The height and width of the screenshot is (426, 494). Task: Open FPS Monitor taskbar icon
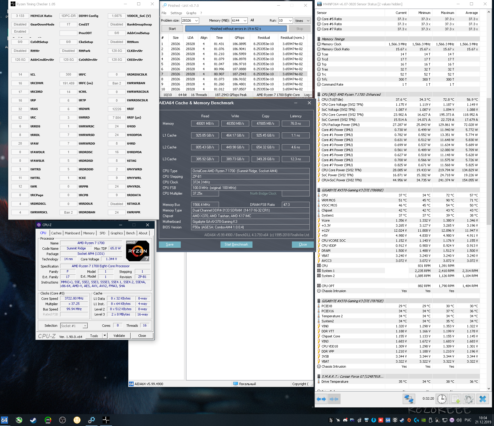[x=48, y=420]
